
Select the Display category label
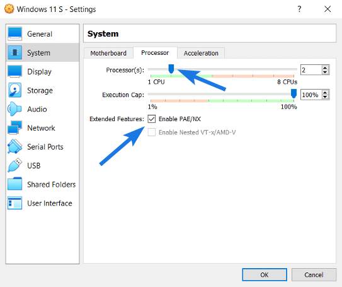coord(39,72)
